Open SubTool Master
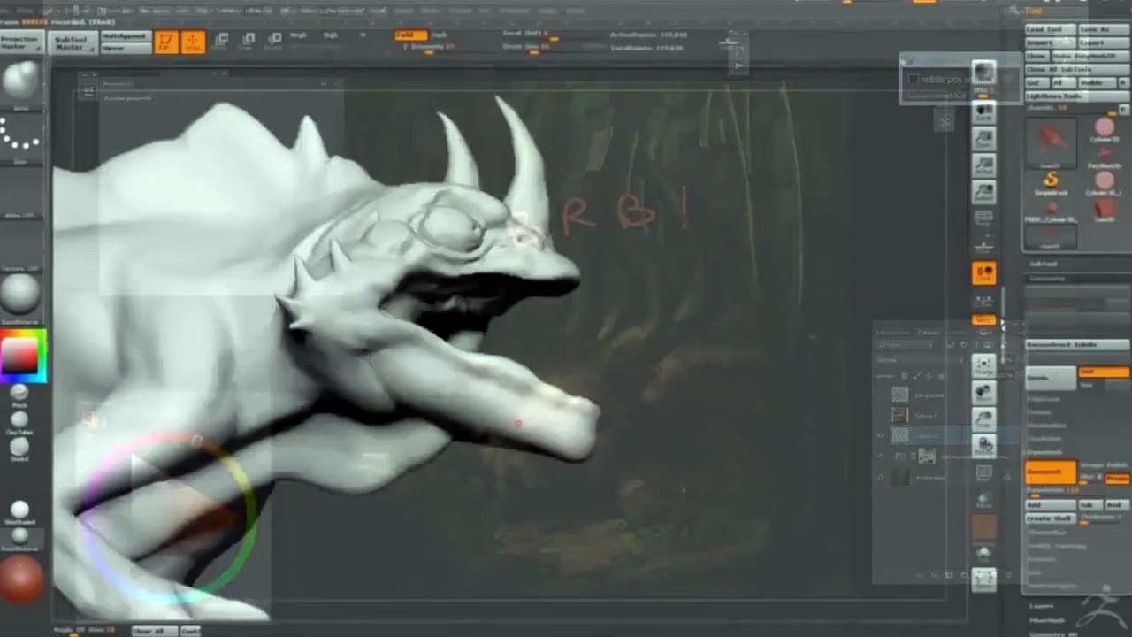1132x637 pixels. [x=72, y=42]
